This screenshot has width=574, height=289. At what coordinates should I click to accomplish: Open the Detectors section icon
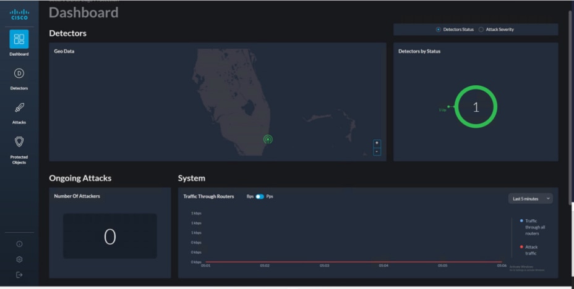coord(19,73)
